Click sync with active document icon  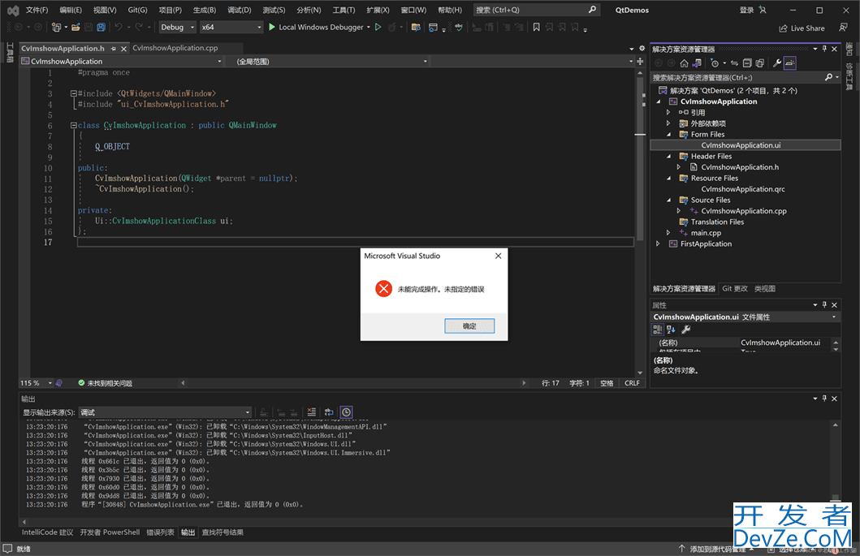[x=734, y=63]
